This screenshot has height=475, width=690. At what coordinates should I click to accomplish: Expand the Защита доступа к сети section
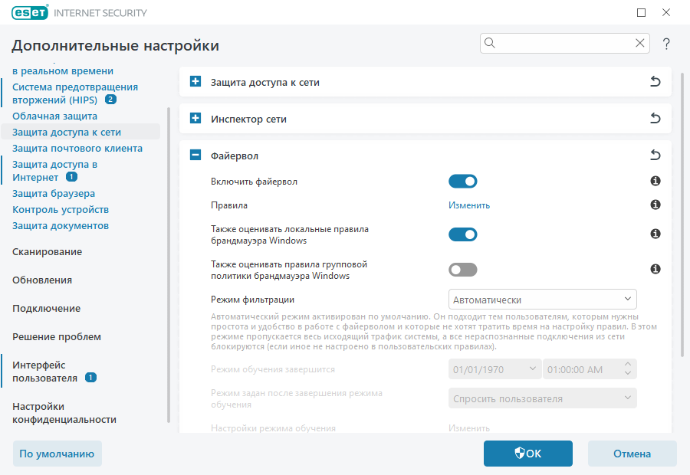click(195, 81)
